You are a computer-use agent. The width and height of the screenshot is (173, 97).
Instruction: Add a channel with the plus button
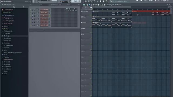pos(44,30)
